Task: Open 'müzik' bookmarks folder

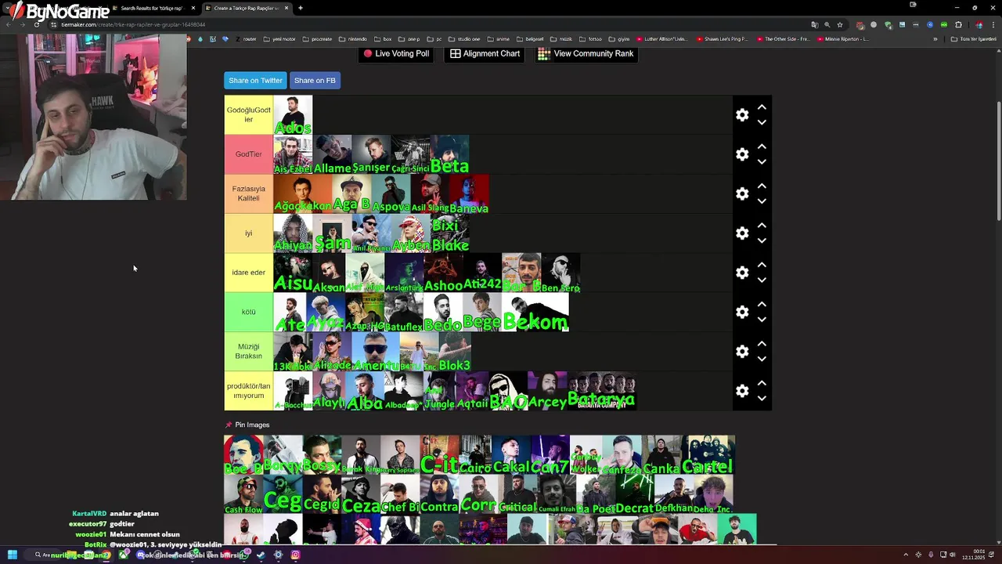Action: coord(561,38)
